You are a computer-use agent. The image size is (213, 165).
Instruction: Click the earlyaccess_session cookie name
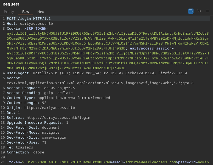pyautogui.click(x=152, y=48)
